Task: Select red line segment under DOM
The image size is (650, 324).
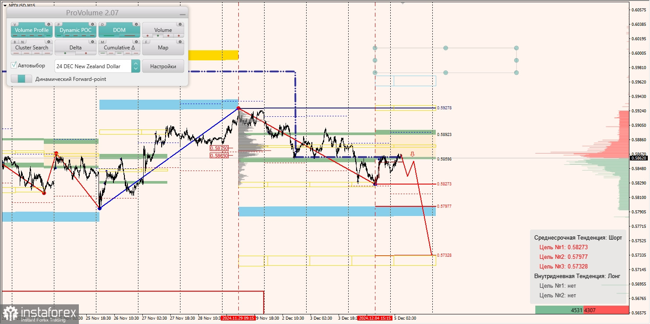Action: [x=130, y=35]
